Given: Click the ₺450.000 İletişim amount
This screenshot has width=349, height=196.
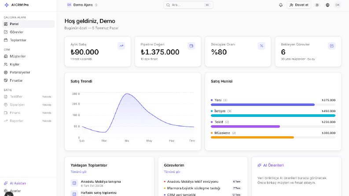Looking at the screenshot, I should point(328,111).
